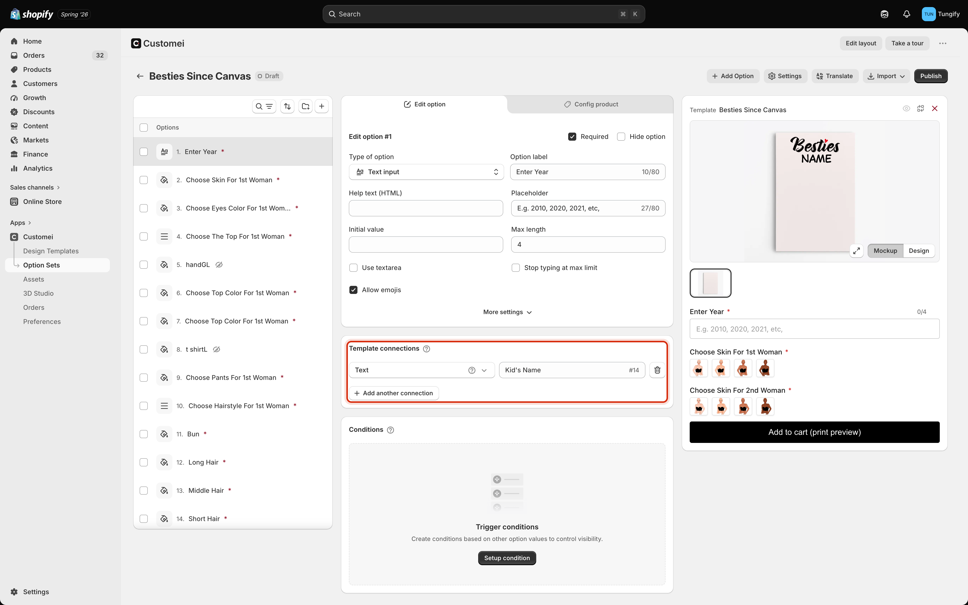The image size is (968, 605).
Task: Open the Tungify account menu
Action: pyautogui.click(x=941, y=14)
